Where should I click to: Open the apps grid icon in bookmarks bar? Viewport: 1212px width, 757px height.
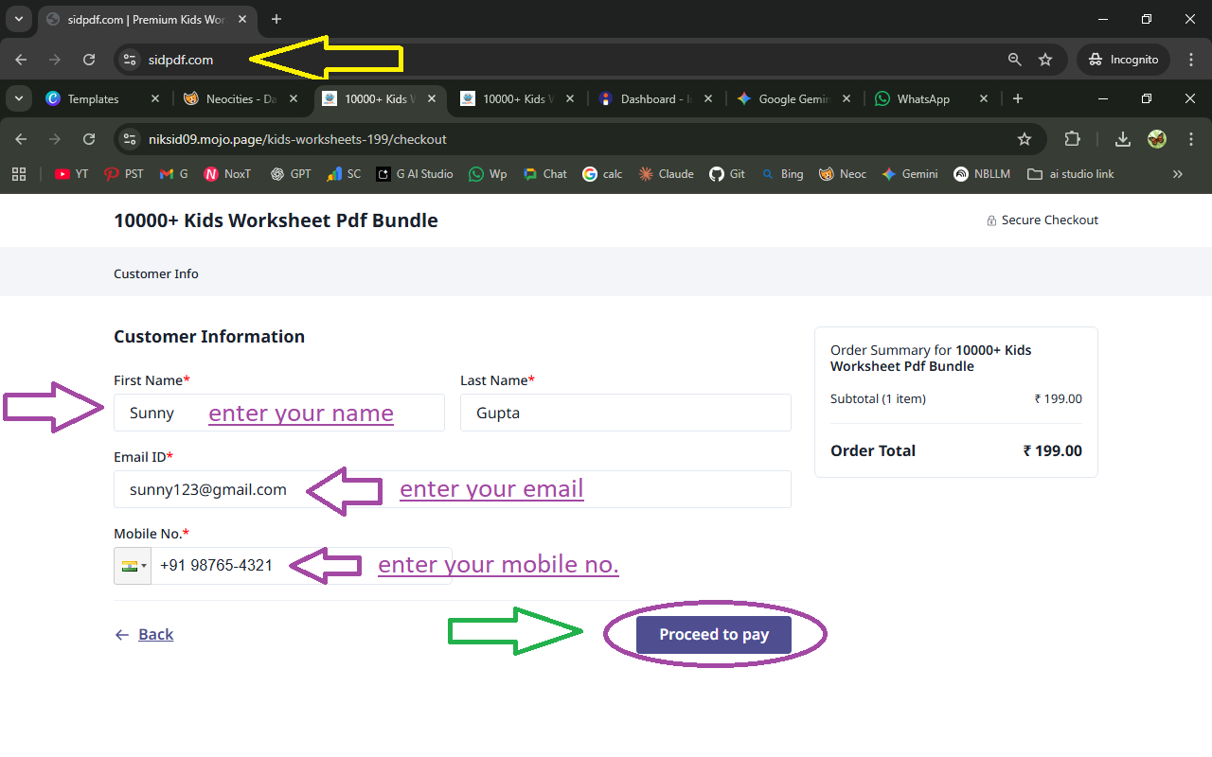point(19,174)
